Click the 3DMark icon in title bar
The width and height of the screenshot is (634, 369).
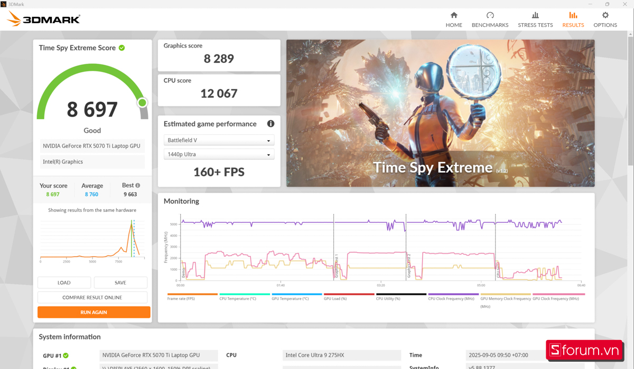[4, 4]
